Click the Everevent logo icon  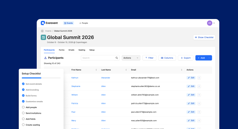[43, 23]
